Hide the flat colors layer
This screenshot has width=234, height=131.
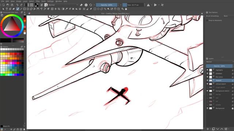(x=207, y=77)
